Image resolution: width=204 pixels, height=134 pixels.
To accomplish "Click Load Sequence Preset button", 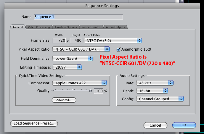I will point(34,123).
